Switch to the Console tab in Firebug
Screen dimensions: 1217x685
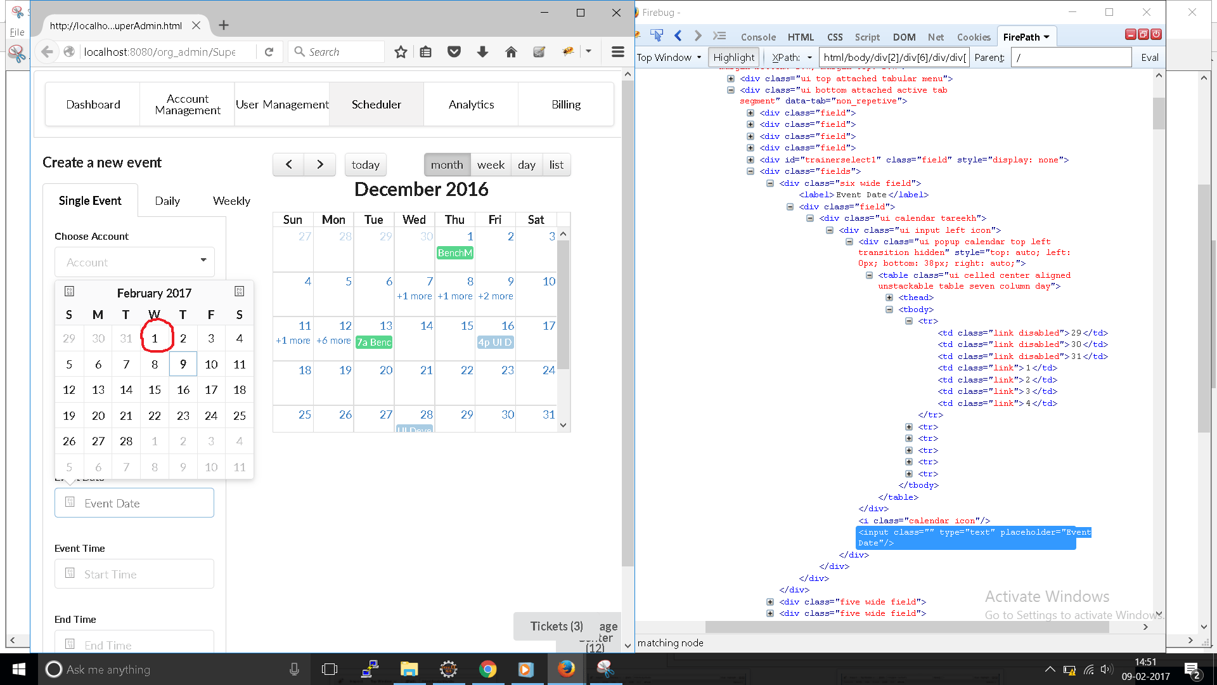click(758, 37)
